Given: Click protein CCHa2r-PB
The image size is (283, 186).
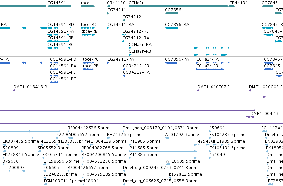Looking at the screenshot, I should 207,66.
